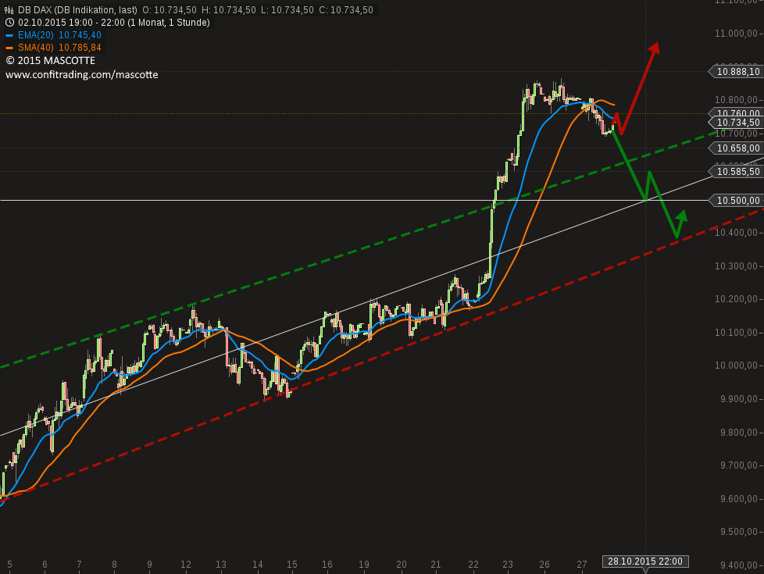The width and height of the screenshot is (764, 574).
Task: Click the blue EMA(20) color marker
Action: point(9,36)
